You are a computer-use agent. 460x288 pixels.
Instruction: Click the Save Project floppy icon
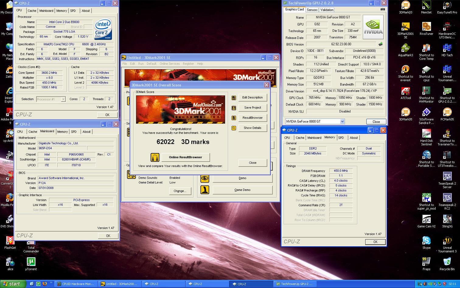(x=234, y=108)
